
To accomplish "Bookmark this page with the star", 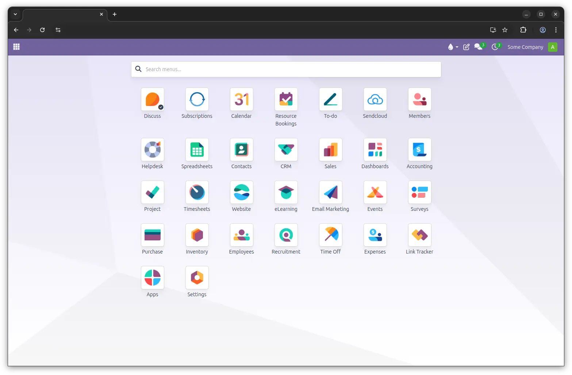I will pyautogui.click(x=505, y=30).
